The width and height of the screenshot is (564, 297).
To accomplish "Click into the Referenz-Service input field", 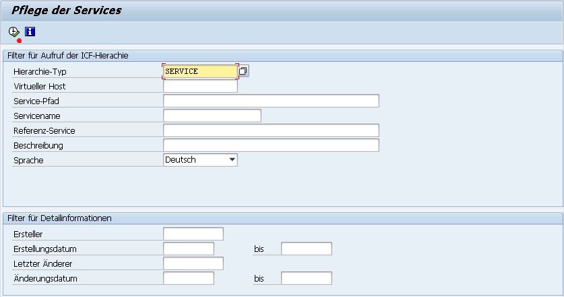I will coord(271,130).
